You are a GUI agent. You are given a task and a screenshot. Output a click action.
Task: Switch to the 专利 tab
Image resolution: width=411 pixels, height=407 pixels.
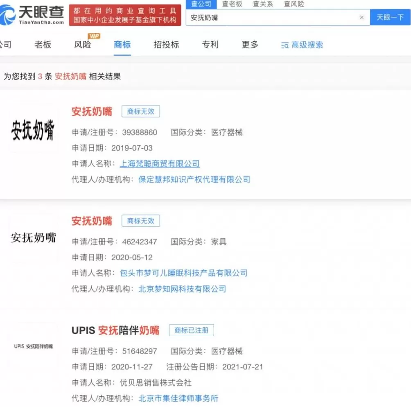click(x=210, y=45)
